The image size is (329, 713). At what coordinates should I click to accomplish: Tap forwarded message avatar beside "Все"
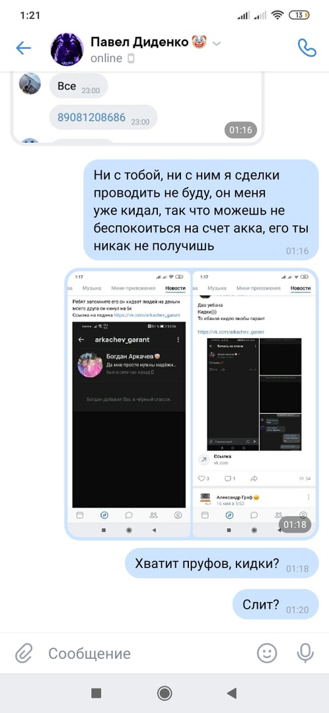pyautogui.click(x=30, y=84)
